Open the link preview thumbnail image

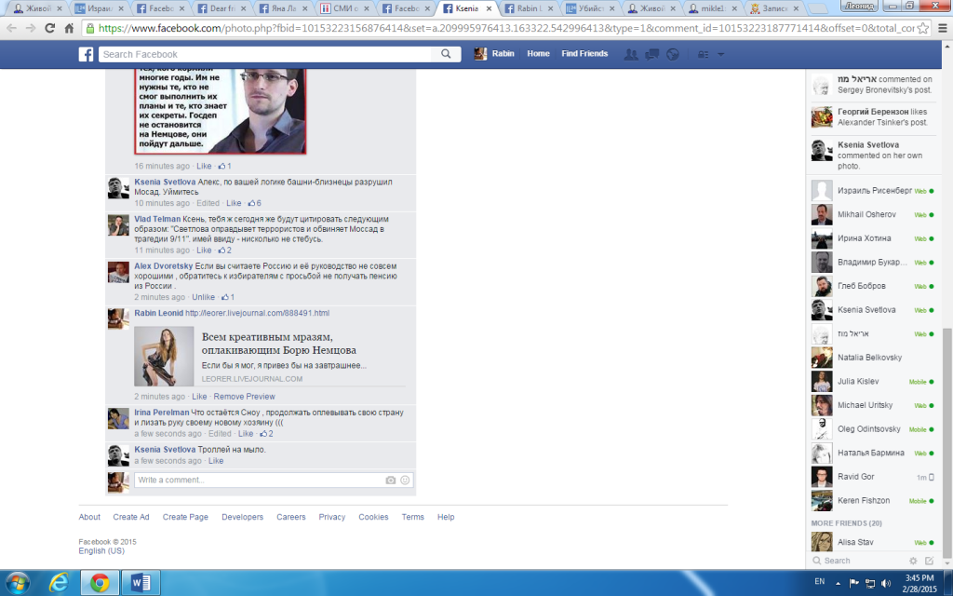click(x=164, y=357)
